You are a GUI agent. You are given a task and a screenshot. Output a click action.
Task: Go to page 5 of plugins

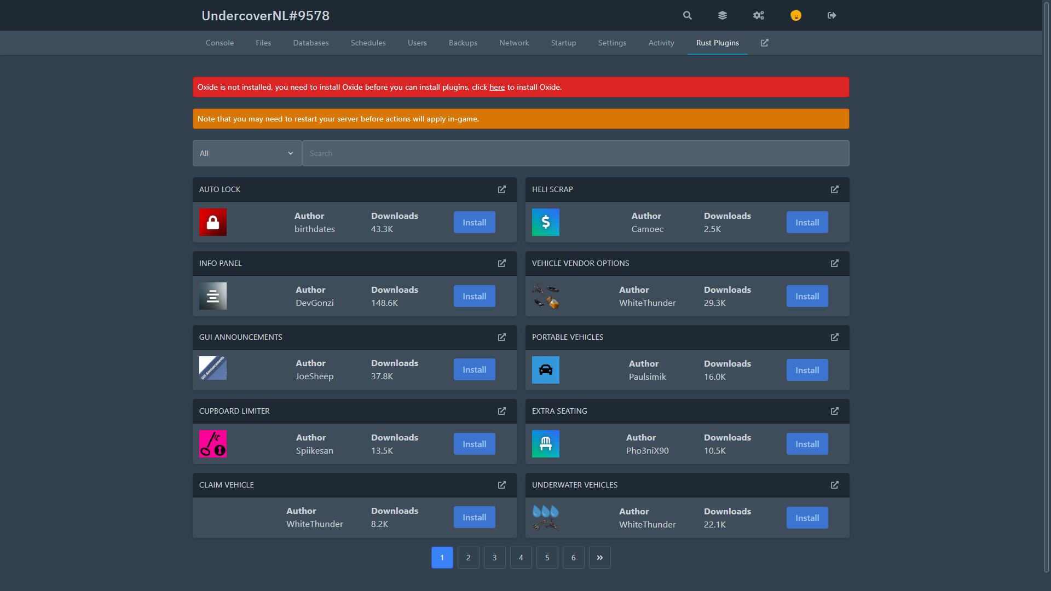[547, 558]
